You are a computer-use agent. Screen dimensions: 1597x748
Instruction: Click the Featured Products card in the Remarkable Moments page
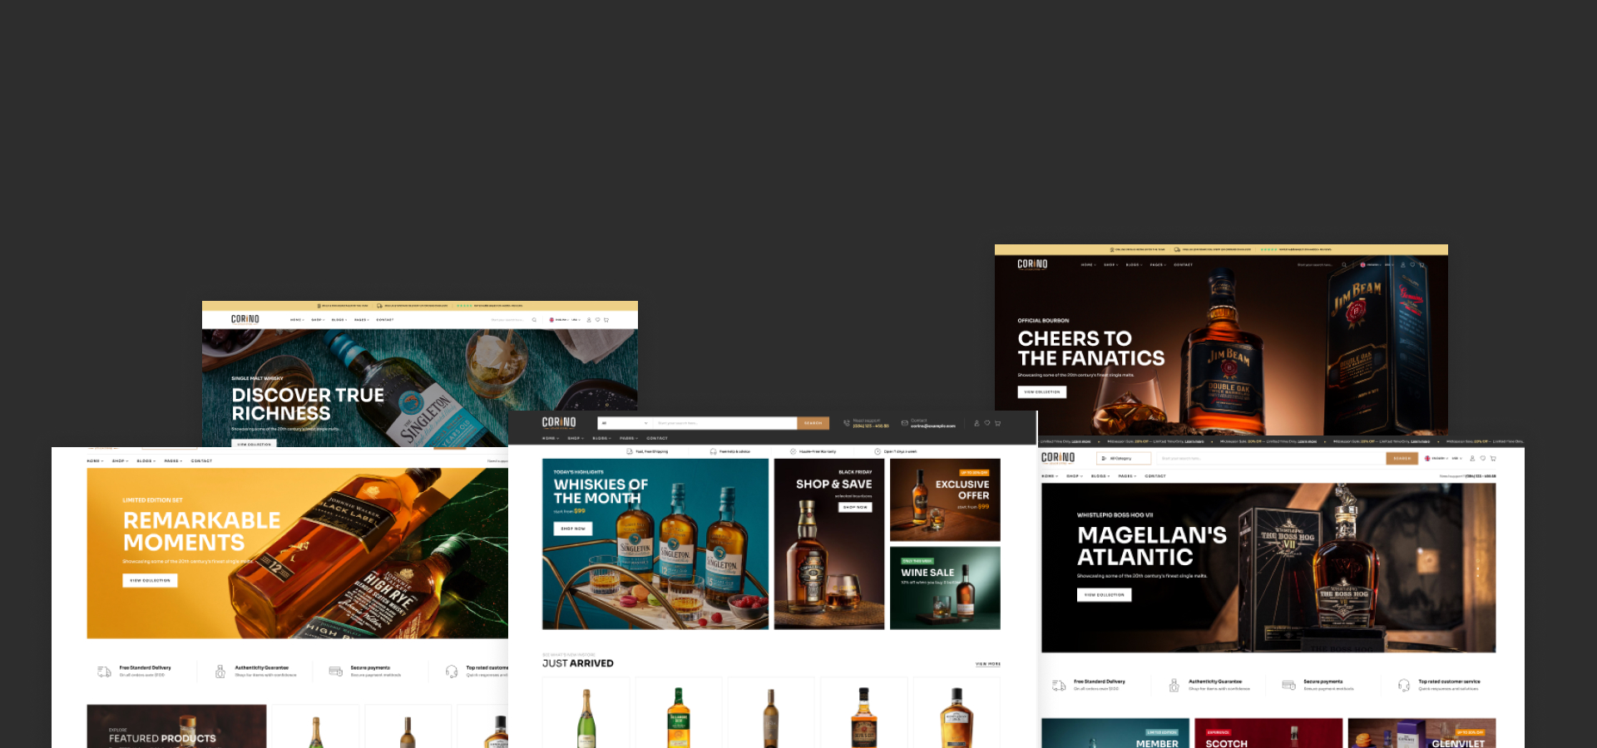(x=176, y=726)
